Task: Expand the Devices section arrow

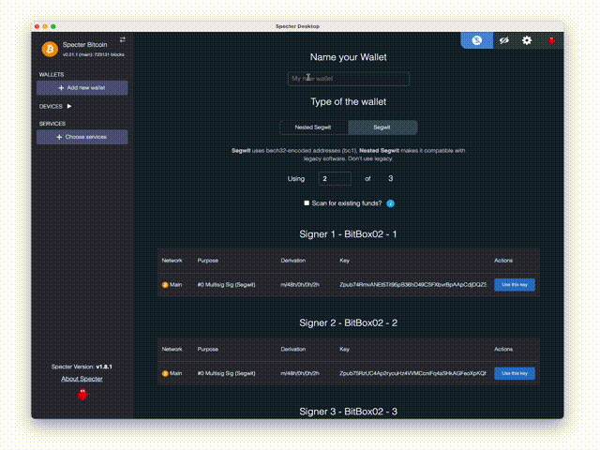Action: coord(69,106)
